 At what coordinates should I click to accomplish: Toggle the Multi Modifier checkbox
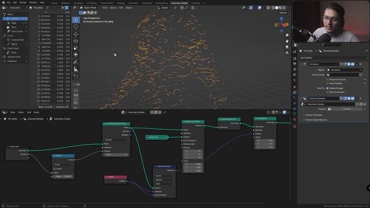[x=327, y=83]
